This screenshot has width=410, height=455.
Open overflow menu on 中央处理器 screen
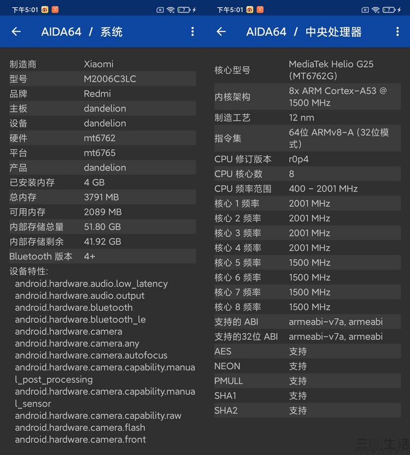(397, 31)
